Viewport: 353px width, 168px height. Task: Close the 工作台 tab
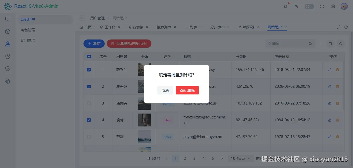(119, 27)
